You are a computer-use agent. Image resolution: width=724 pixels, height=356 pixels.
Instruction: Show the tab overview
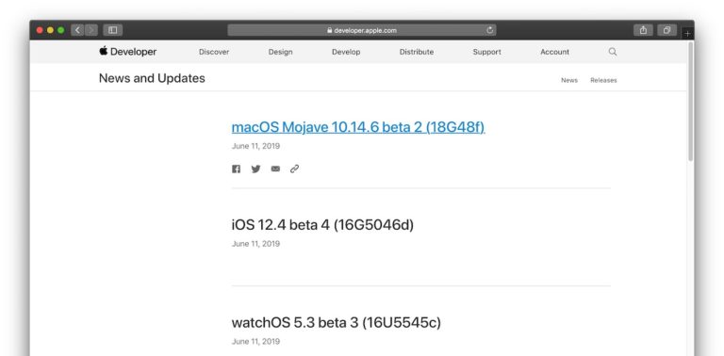coord(666,30)
